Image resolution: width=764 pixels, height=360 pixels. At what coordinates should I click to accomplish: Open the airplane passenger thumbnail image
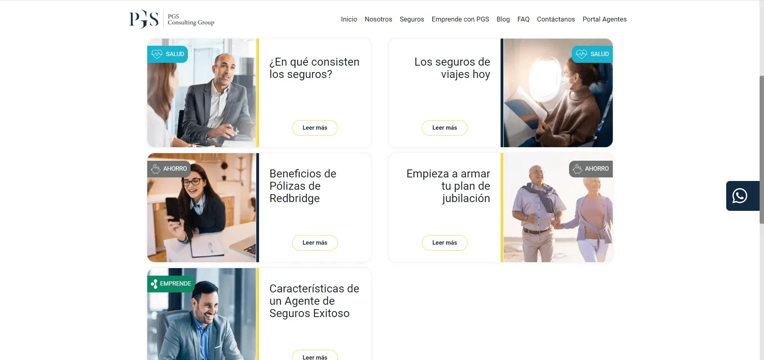(x=558, y=93)
